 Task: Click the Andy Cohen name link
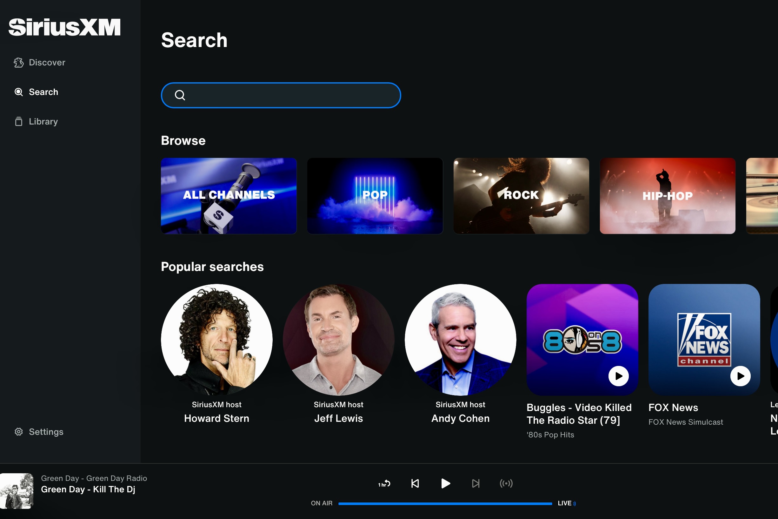pyautogui.click(x=461, y=418)
